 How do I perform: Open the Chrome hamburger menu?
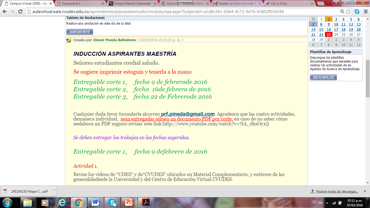click(366, 11)
